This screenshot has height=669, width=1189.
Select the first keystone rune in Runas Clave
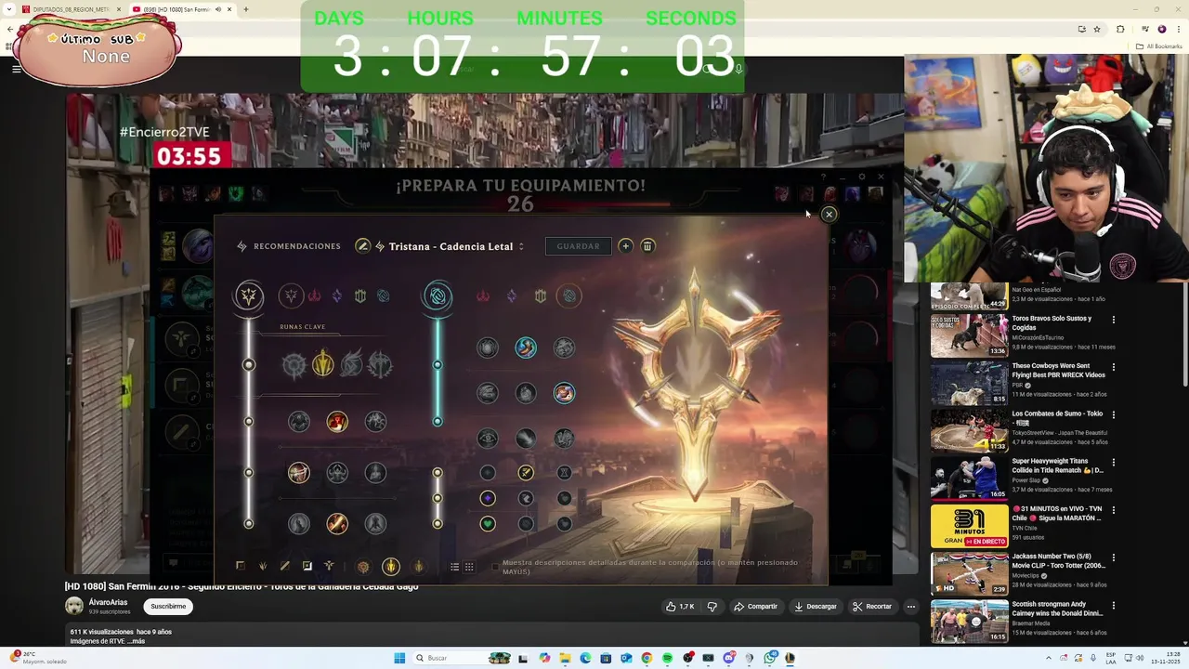tap(294, 364)
